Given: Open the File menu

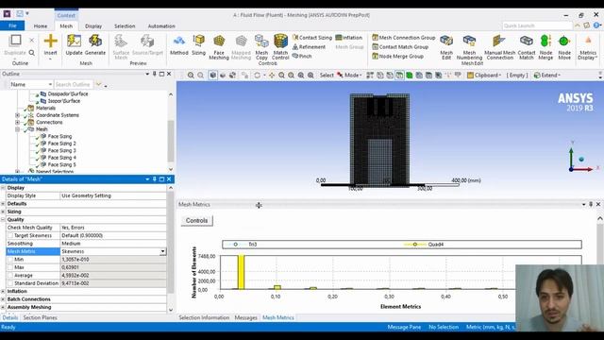Looking at the screenshot, I should point(12,25).
